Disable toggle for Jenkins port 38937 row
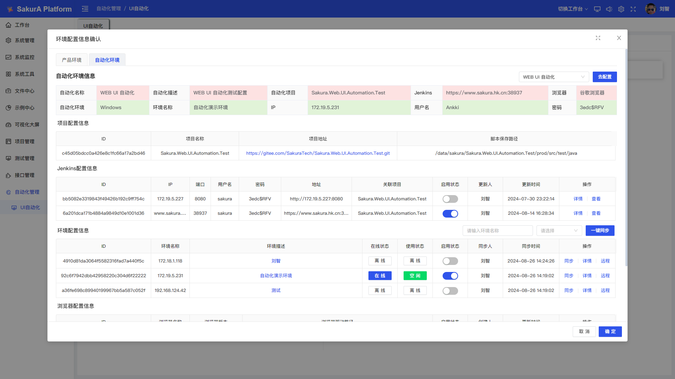Viewport: 675px width, 379px height. pyautogui.click(x=450, y=213)
